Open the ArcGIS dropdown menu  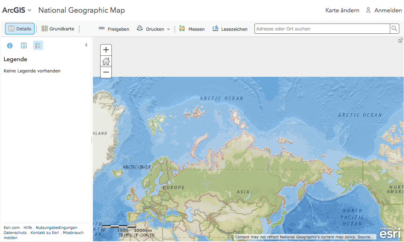pyautogui.click(x=17, y=10)
